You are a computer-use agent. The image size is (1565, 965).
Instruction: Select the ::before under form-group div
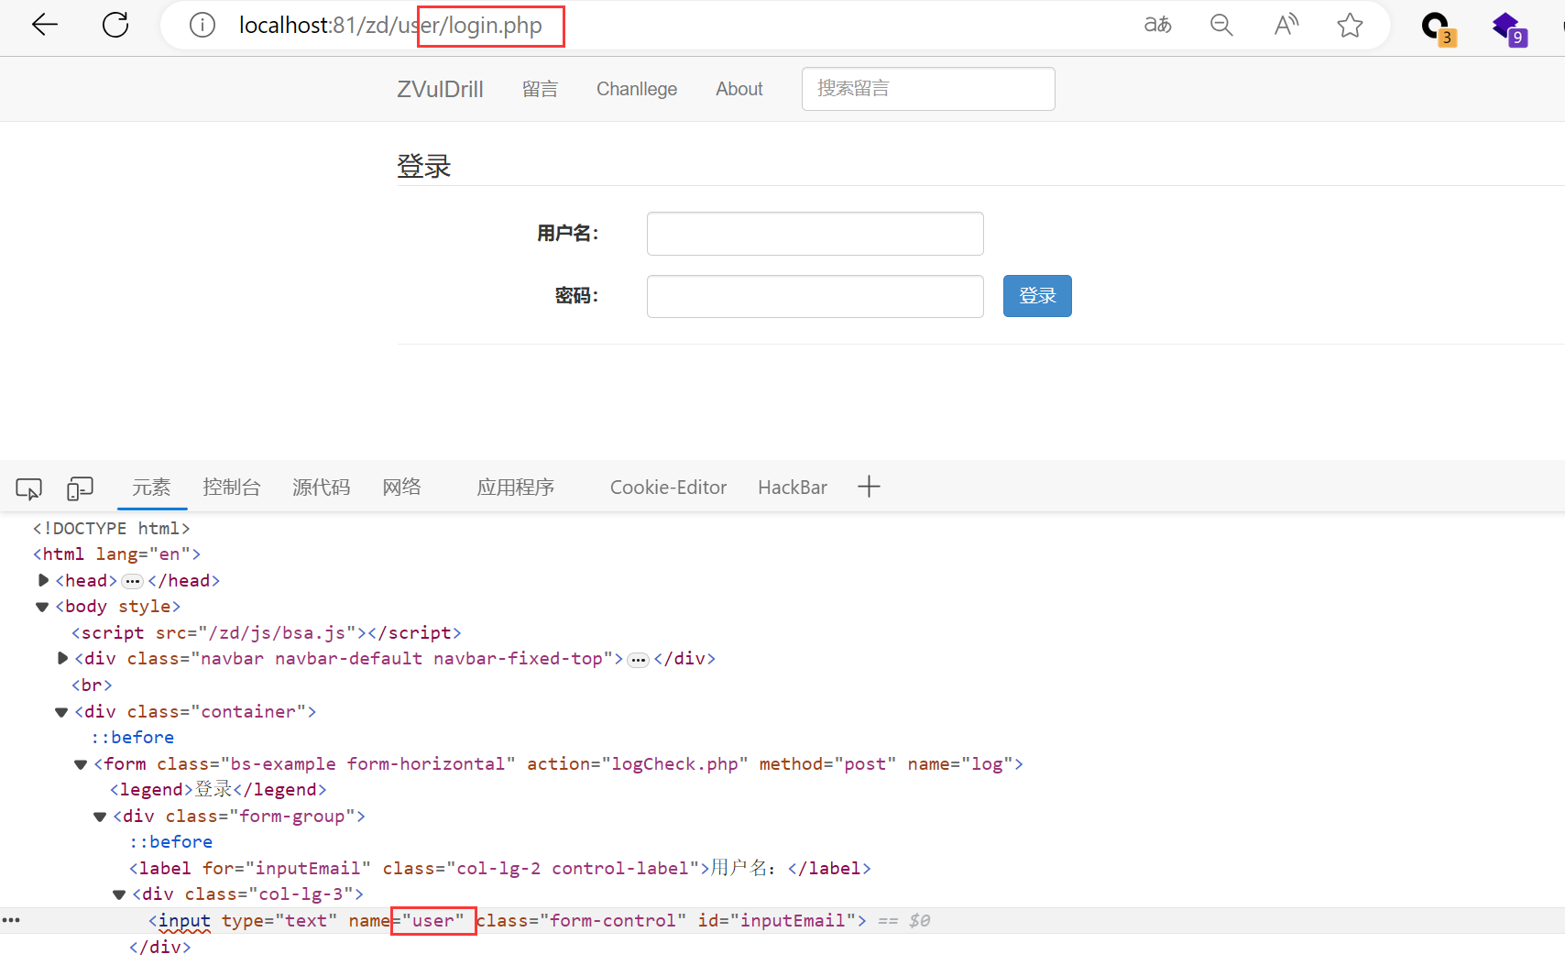coord(171,842)
